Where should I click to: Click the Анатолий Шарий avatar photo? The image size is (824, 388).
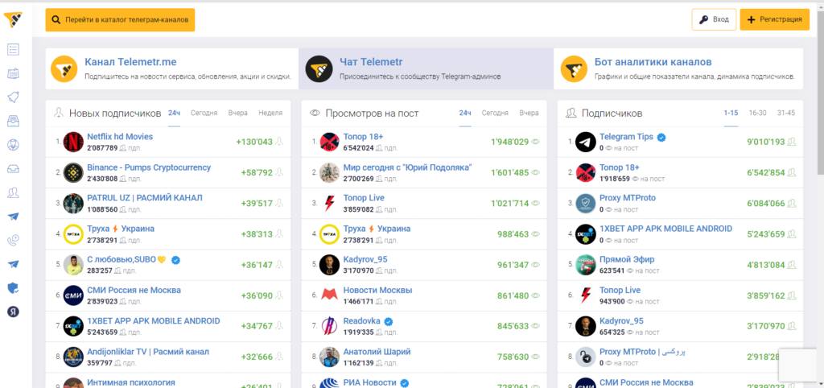[x=329, y=357]
